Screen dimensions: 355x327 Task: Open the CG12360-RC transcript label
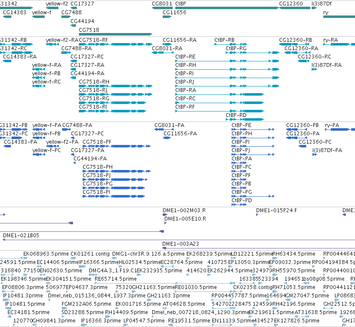tap(315, 57)
